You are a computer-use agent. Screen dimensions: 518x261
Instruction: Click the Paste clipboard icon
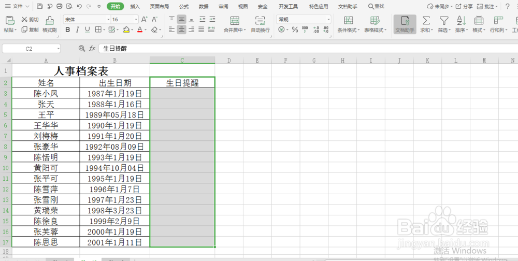(10, 21)
